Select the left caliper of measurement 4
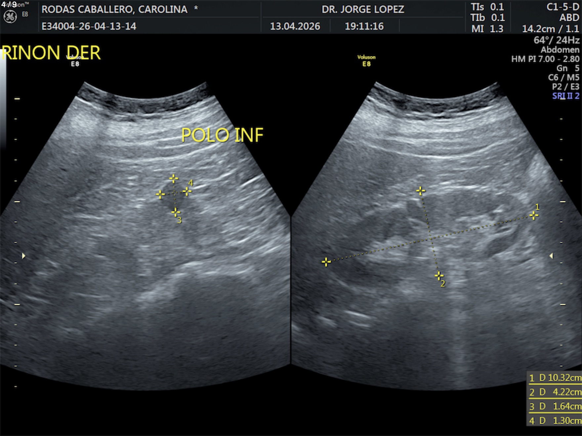This screenshot has width=582, height=436. click(x=160, y=194)
